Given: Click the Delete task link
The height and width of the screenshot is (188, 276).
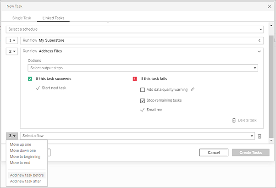Looking at the screenshot, I should coord(247,120).
